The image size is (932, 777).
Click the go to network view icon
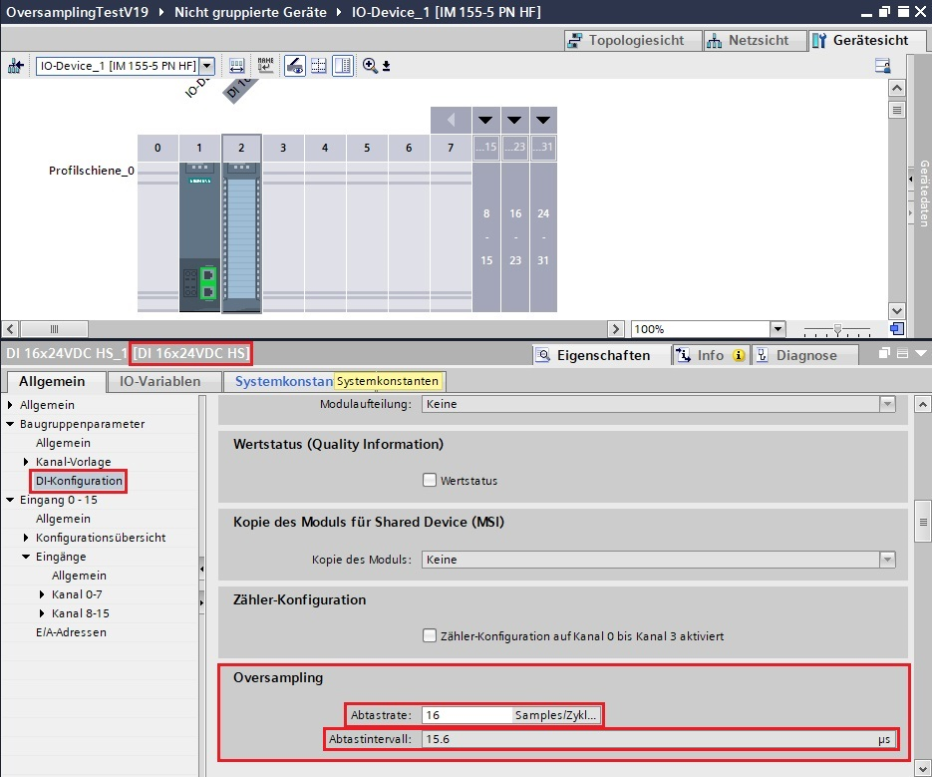point(16,66)
